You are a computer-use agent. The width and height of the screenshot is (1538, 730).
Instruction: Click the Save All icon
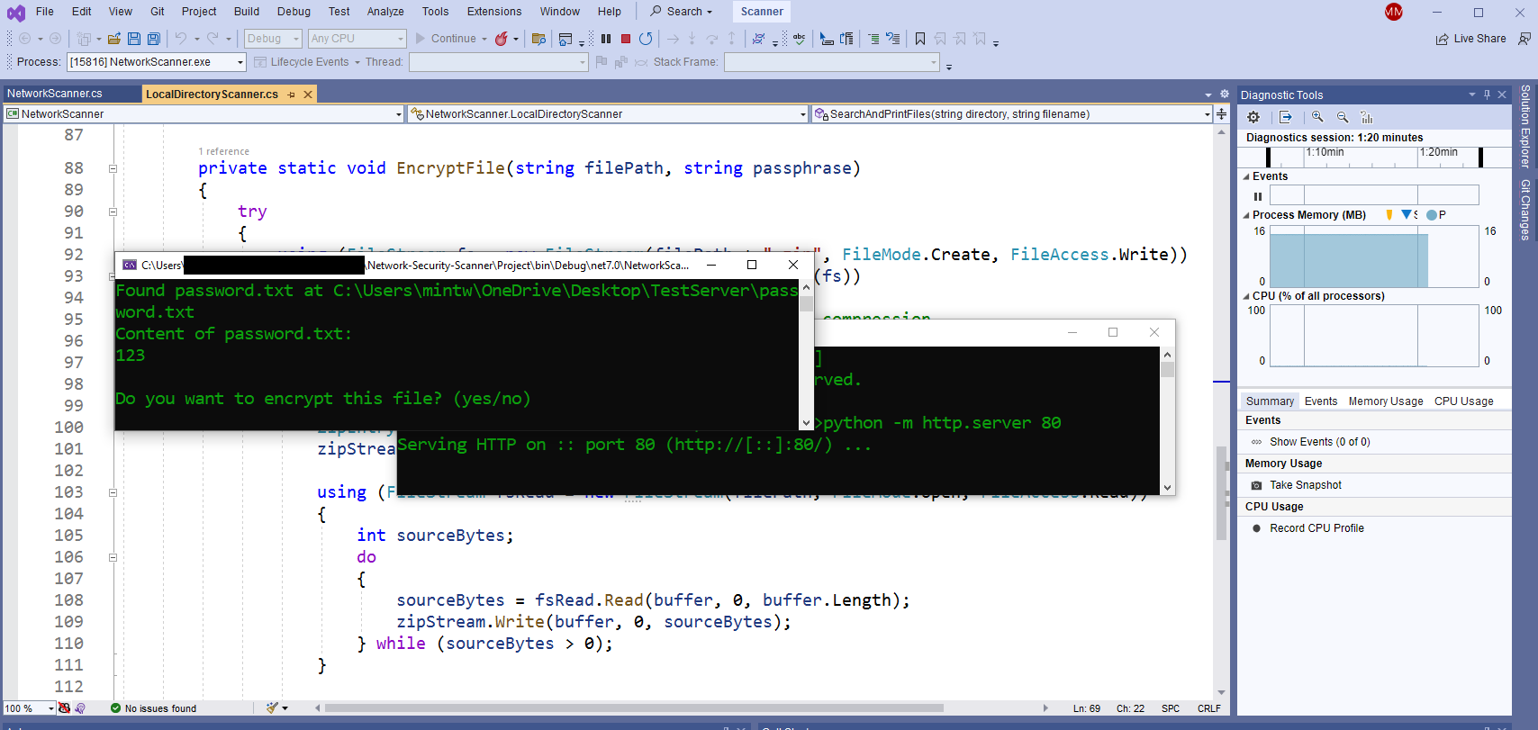(154, 39)
